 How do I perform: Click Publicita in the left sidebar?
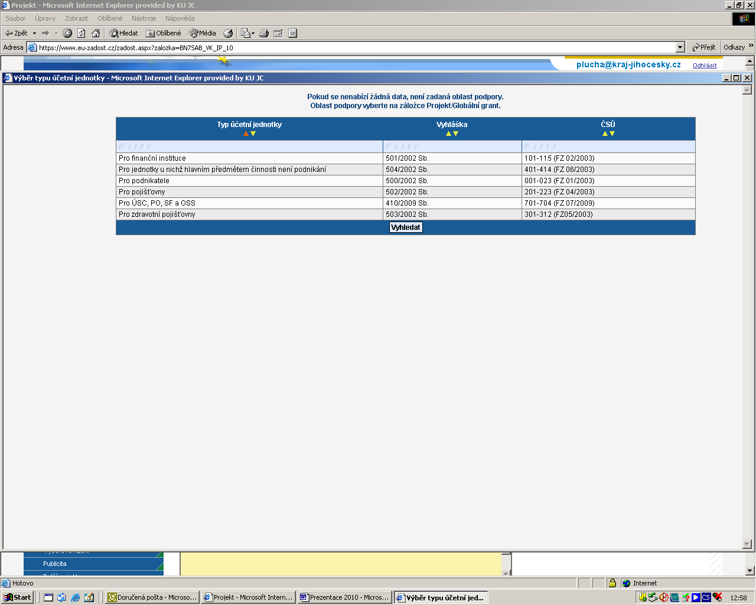click(55, 564)
